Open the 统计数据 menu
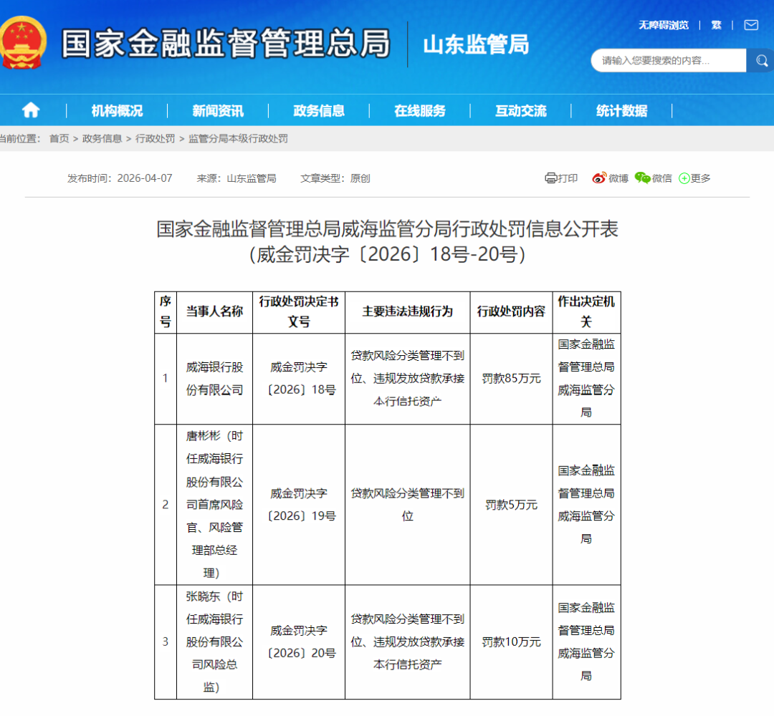 (621, 110)
